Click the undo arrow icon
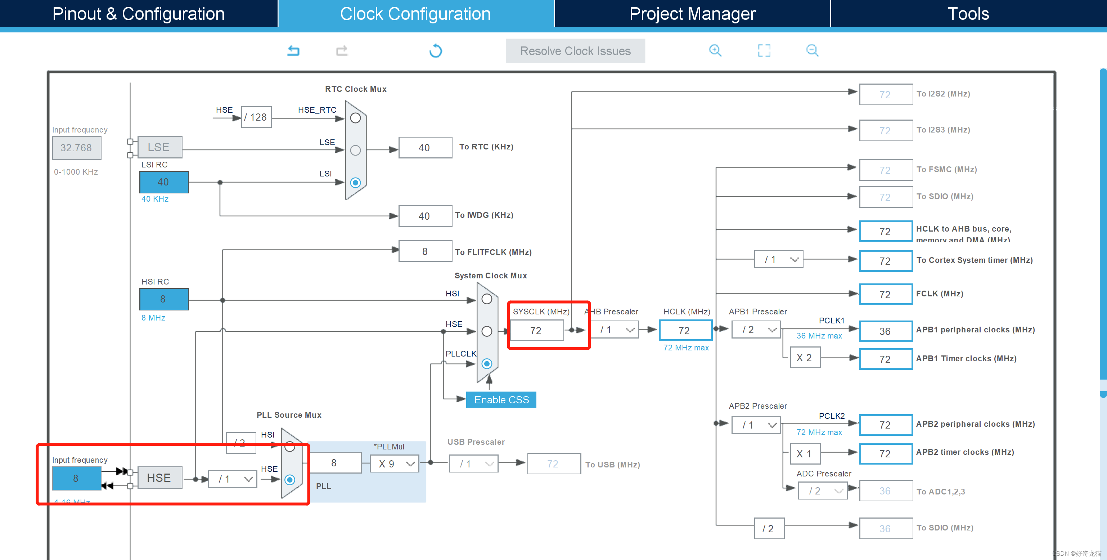This screenshot has height=560, width=1107. 293,51
